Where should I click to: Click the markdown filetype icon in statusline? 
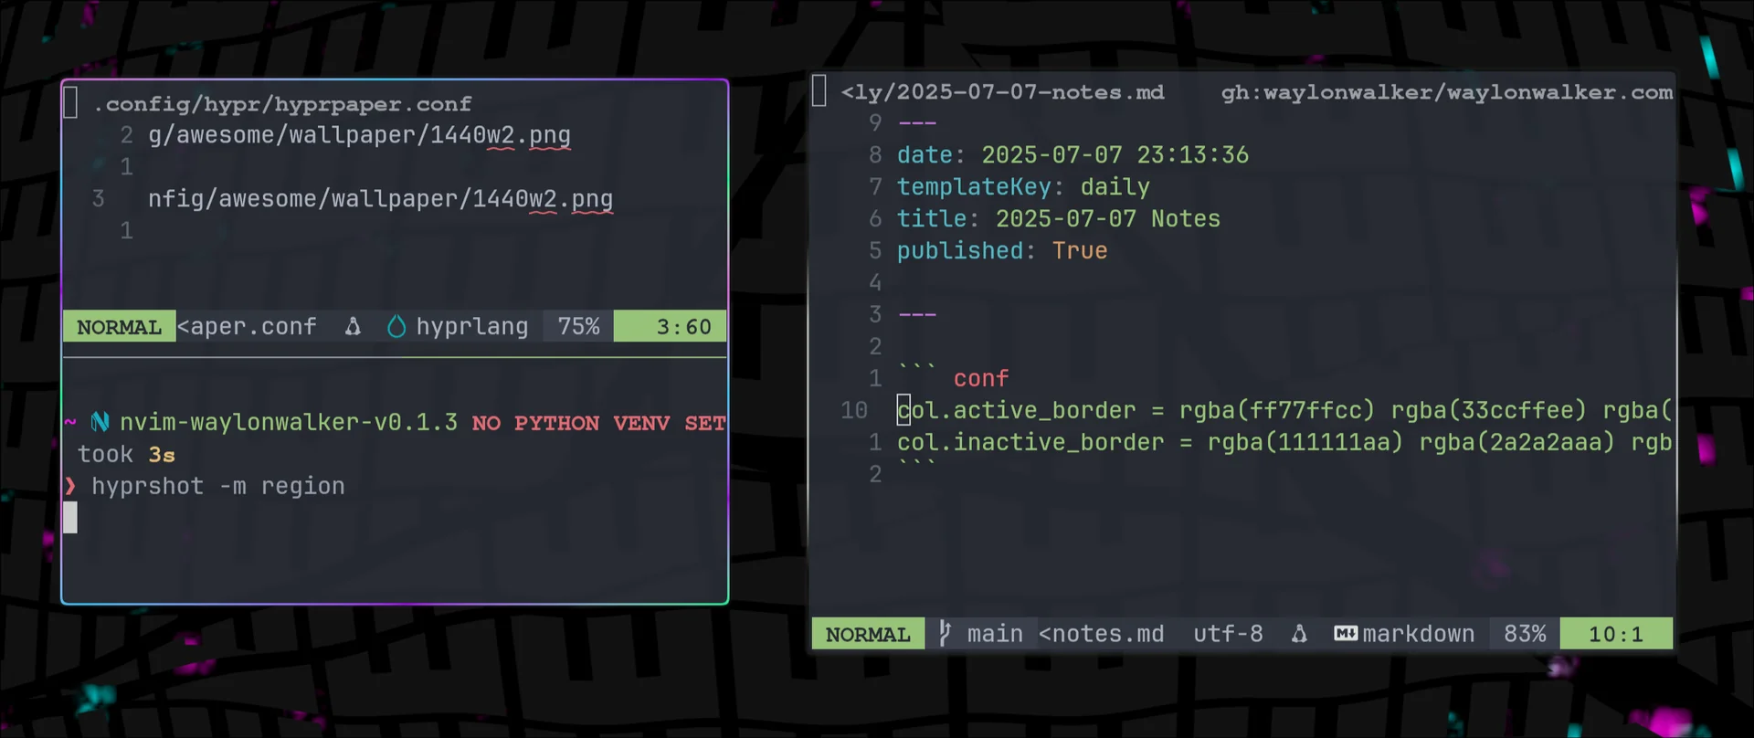1345,634
